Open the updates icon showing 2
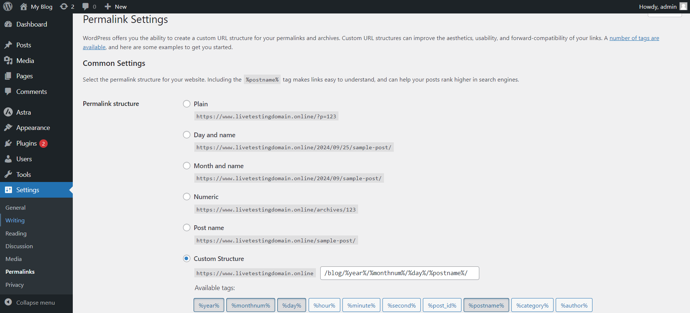Viewport: 690px width, 313px height. [64, 7]
